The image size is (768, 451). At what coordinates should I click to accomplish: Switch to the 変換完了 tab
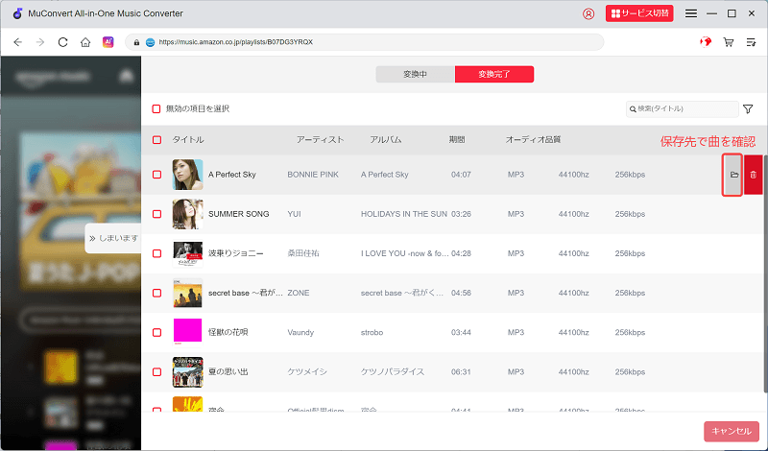point(494,75)
